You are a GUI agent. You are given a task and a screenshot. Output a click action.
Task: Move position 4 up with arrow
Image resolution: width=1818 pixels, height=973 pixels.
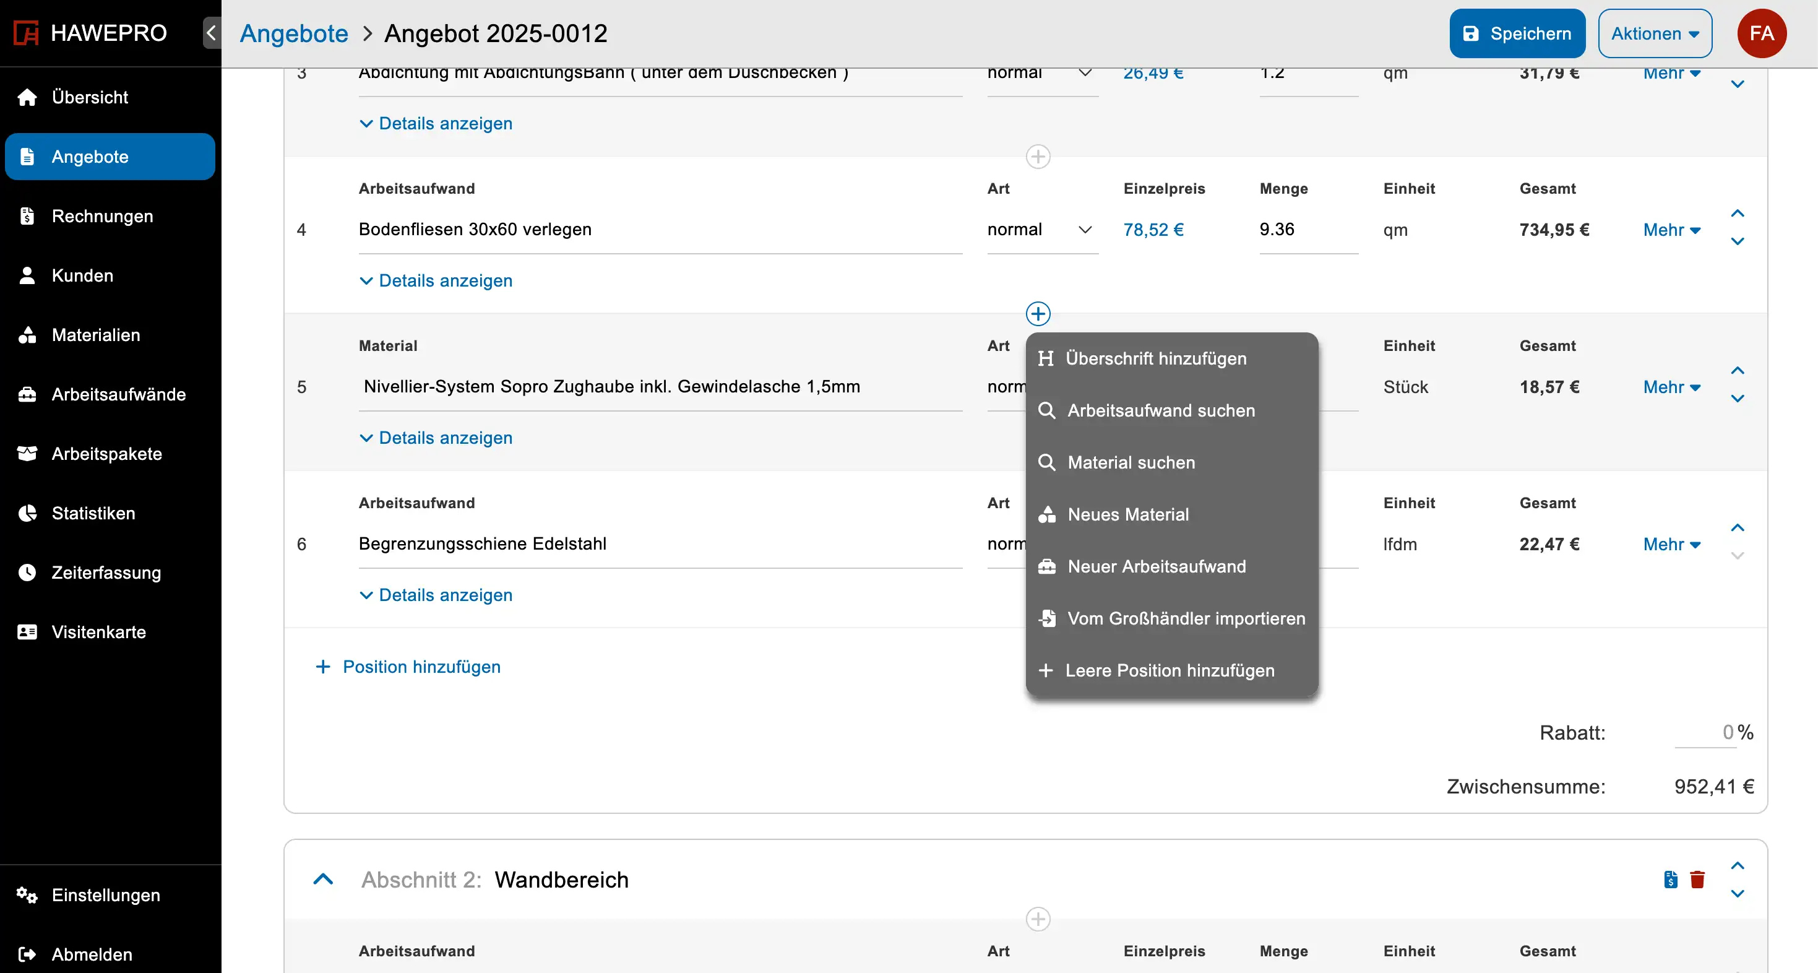[1738, 214]
